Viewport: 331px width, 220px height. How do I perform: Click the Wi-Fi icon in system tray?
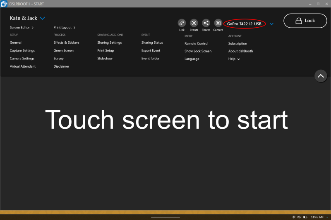[293, 217]
